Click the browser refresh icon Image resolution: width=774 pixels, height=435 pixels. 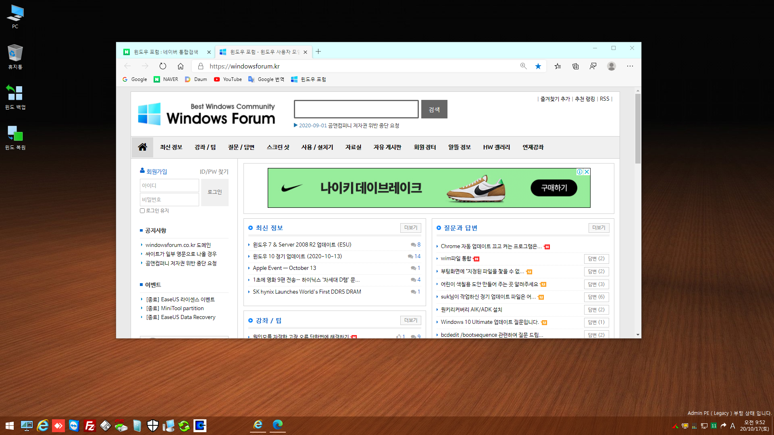pos(163,66)
